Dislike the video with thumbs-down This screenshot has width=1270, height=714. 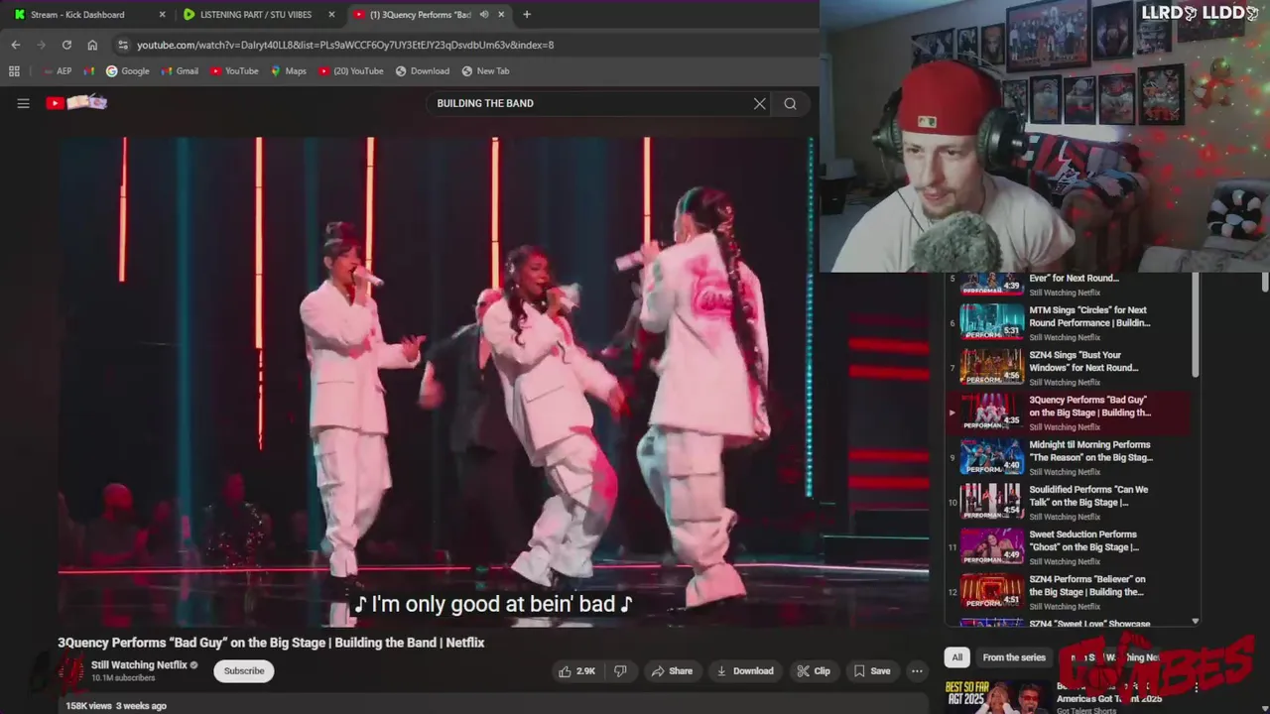click(x=620, y=671)
